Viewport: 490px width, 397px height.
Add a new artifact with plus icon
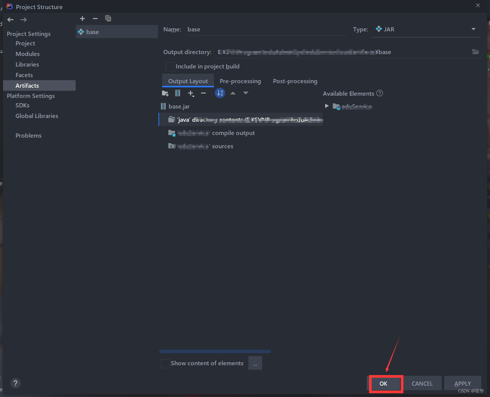pos(82,19)
